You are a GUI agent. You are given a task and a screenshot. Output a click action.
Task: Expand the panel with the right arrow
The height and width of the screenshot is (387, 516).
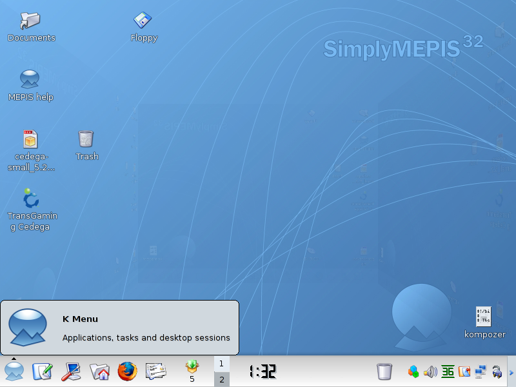point(511,372)
